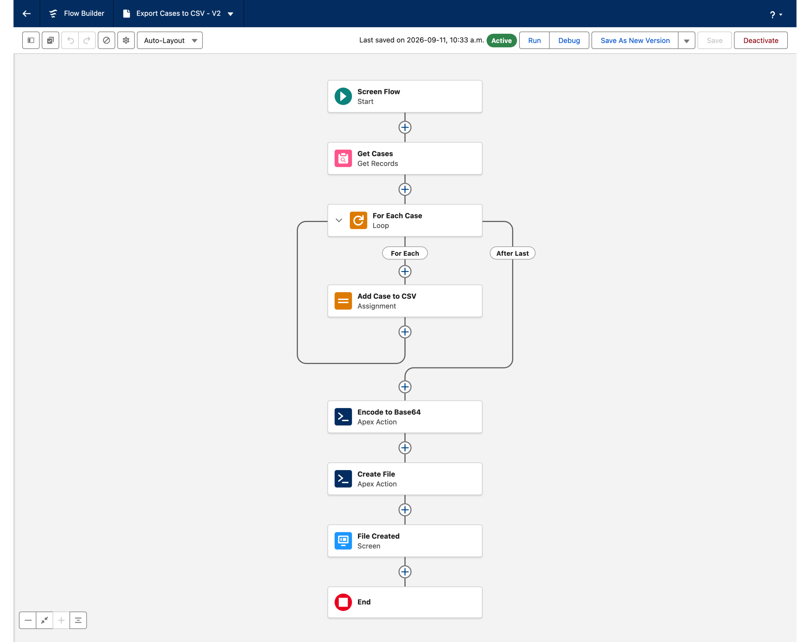Image resolution: width=810 pixels, height=642 pixels.
Task: Click the After Last connector label
Action: tap(512, 253)
